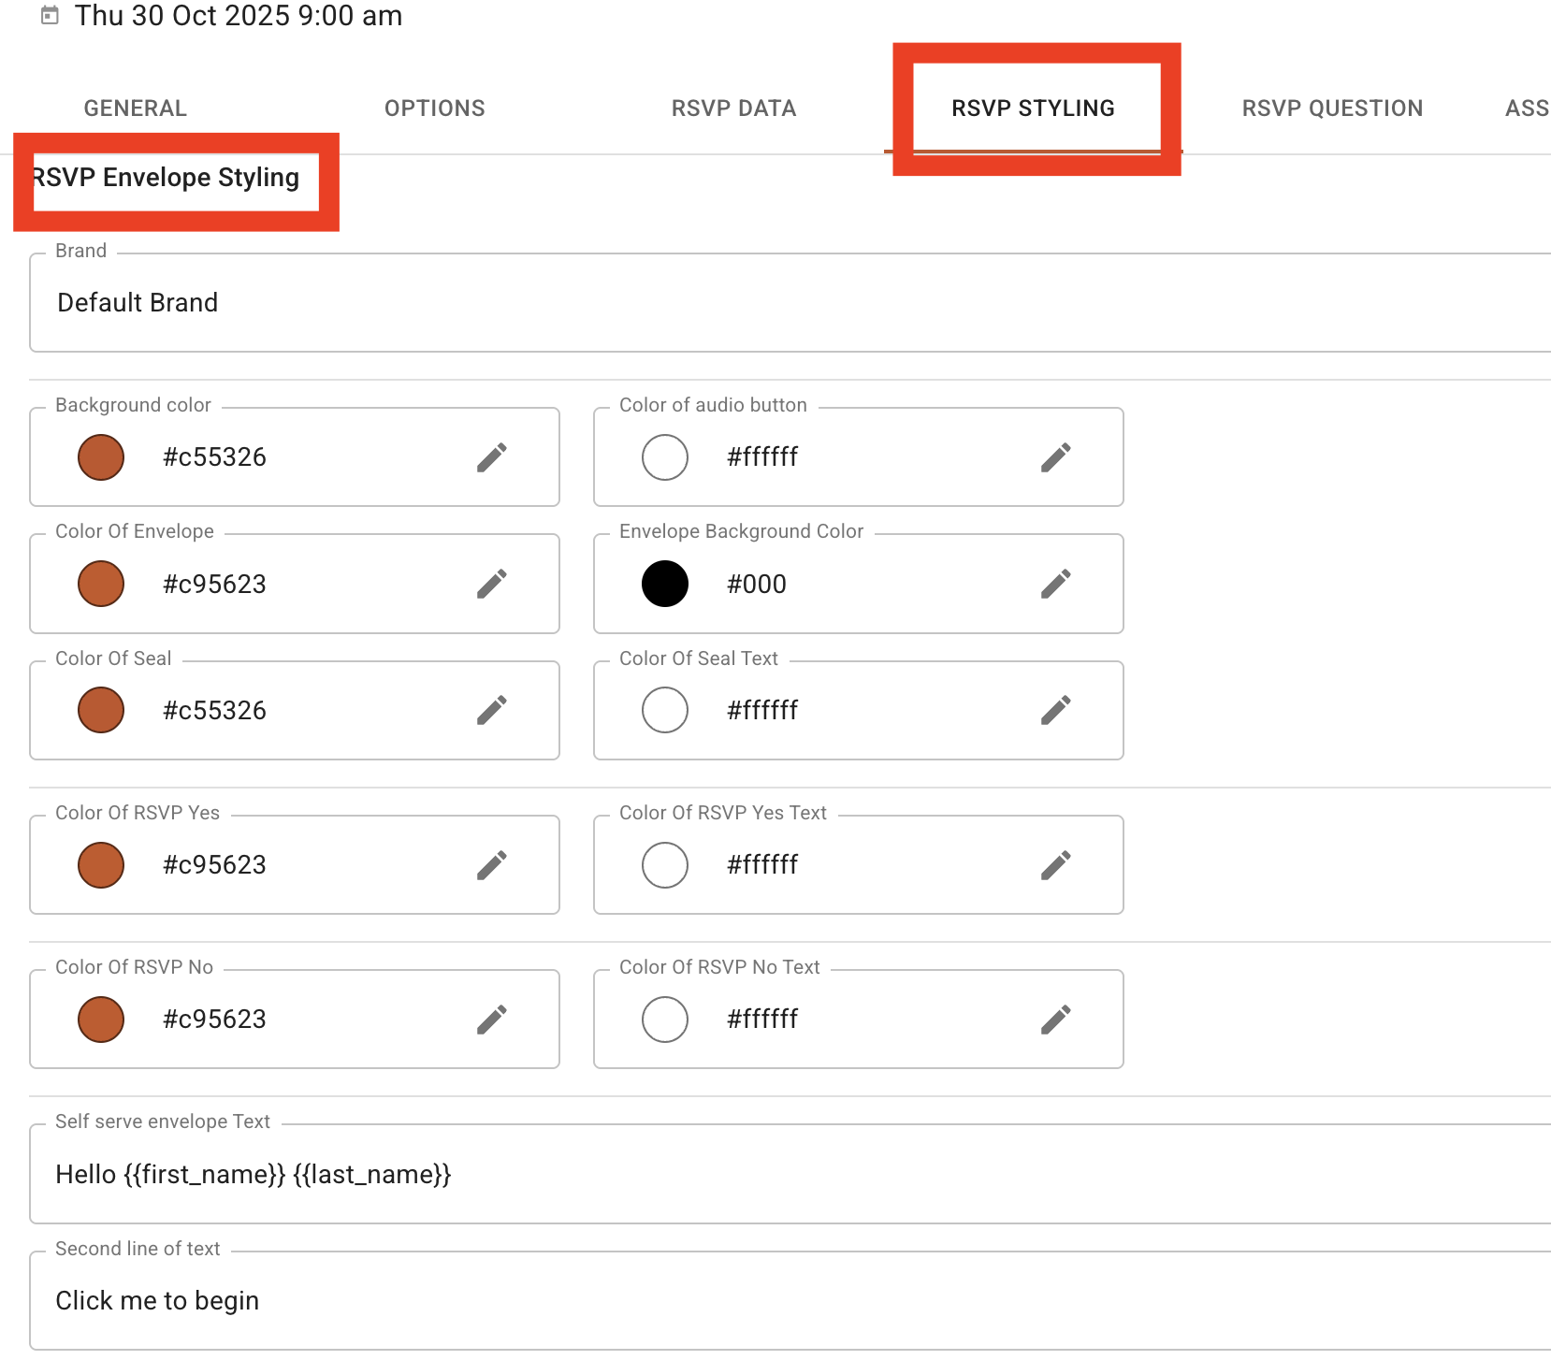Click the black Envelope Background Color swatch
Viewport: 1551px width, 1360px height.
[x=665, y=584]
